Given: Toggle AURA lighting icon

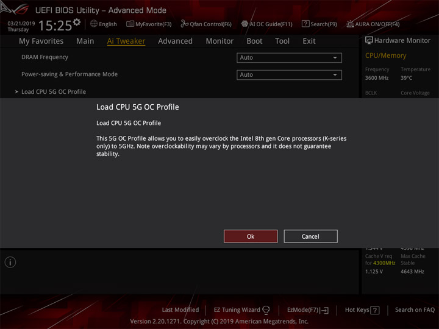Looking at the screenshot, I should click(x=350, y=24).
